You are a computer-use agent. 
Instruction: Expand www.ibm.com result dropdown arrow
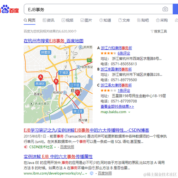click(86, 174)
